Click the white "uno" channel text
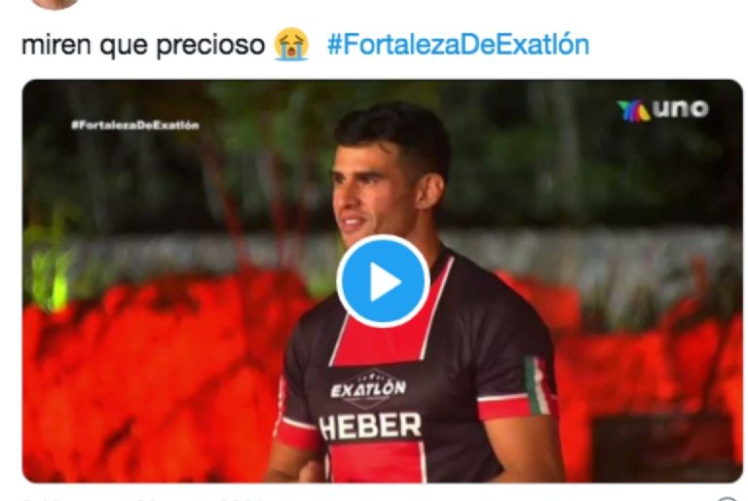The width and height of the screenshot is (748, 501). point(681,109)
